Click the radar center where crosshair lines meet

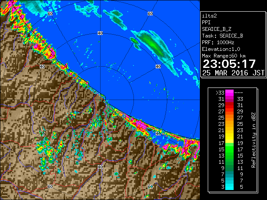[100, 100]
